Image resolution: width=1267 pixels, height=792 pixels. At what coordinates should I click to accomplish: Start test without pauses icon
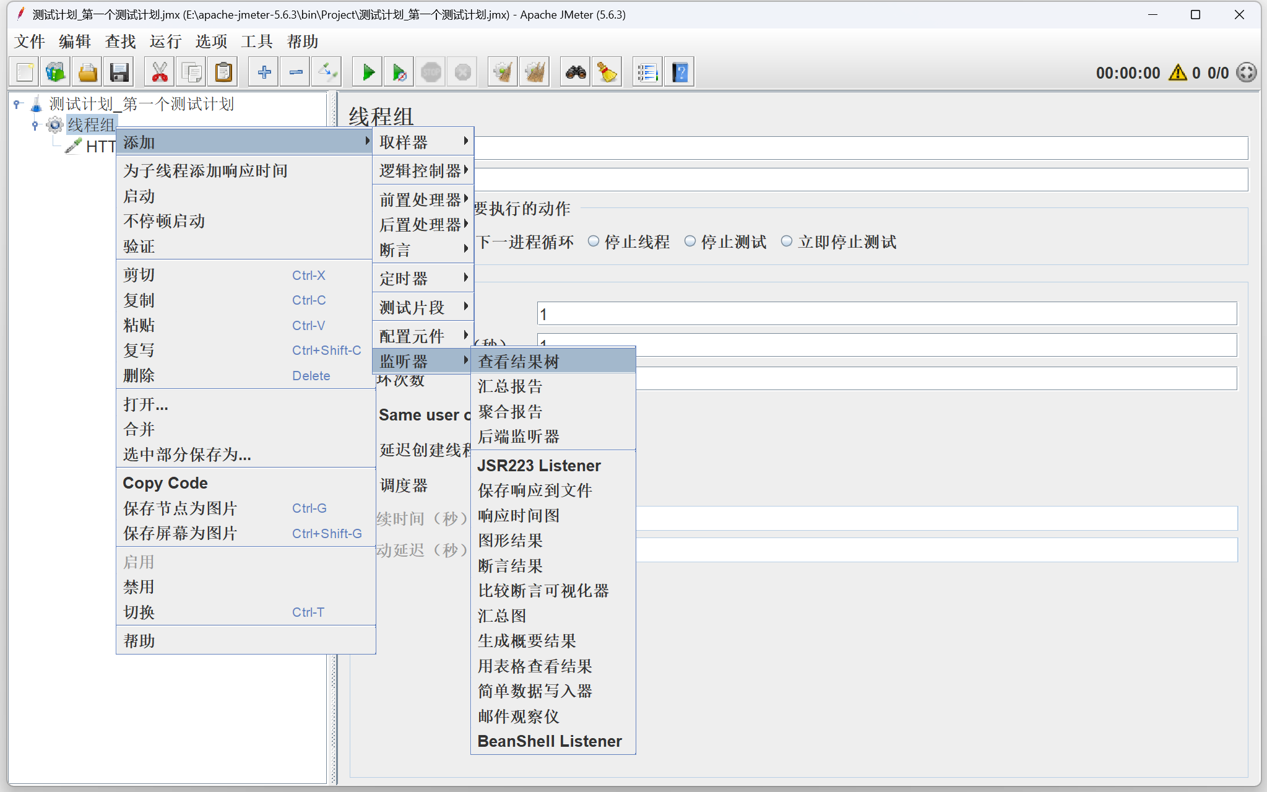click(400, 72)
